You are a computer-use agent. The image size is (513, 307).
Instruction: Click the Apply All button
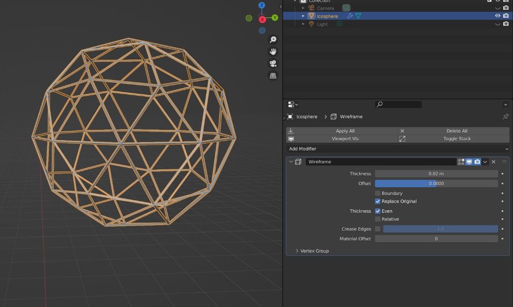pyautogui.click(x=345, y=131)
